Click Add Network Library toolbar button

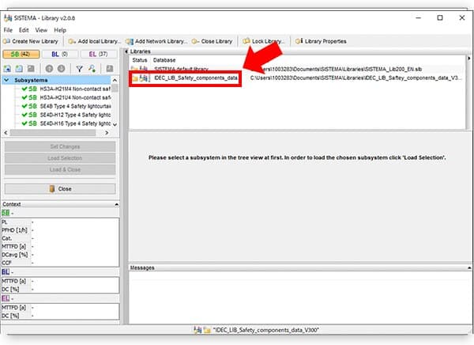(156, 41)
